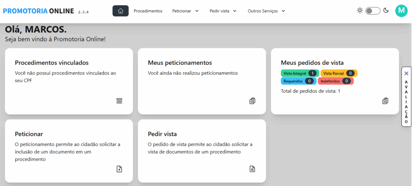
Task: Click the Vista Parcial yellow badge
Action: tap(339, 73)
